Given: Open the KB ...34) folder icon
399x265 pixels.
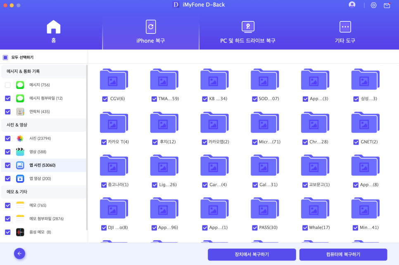Looking at the screenshot, I should (214, 79).
